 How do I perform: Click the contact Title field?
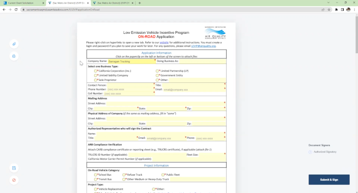coord(193,85)
